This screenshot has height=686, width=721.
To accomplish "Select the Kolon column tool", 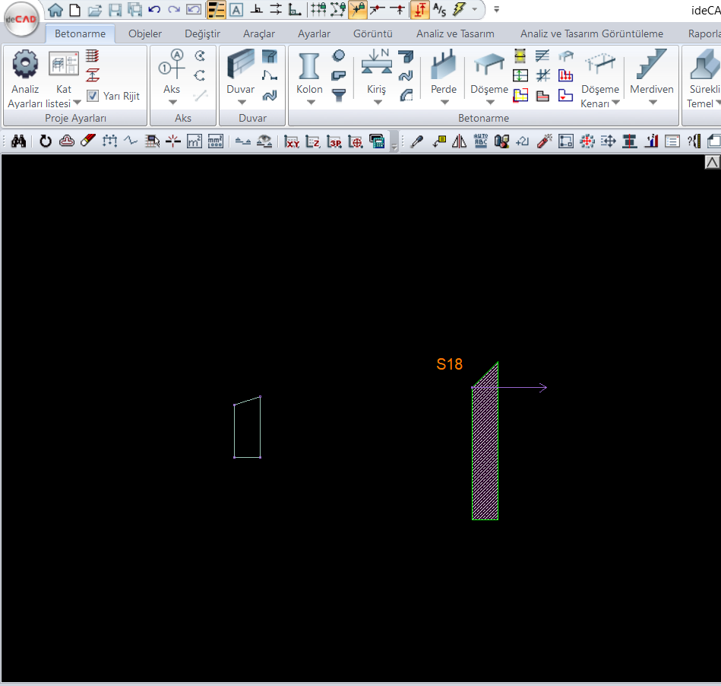I will [309, 66].
